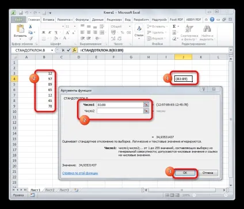Click the horizontal scrollbar thumb
Screen dimensions: 244x209
(x=182, y=190)
